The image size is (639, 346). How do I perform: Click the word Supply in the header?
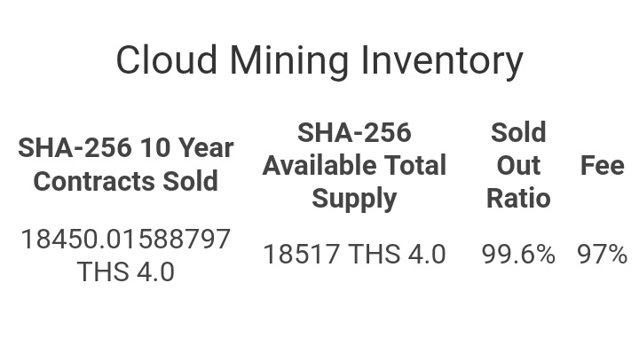pyautogui.click(x=354, y=200)
